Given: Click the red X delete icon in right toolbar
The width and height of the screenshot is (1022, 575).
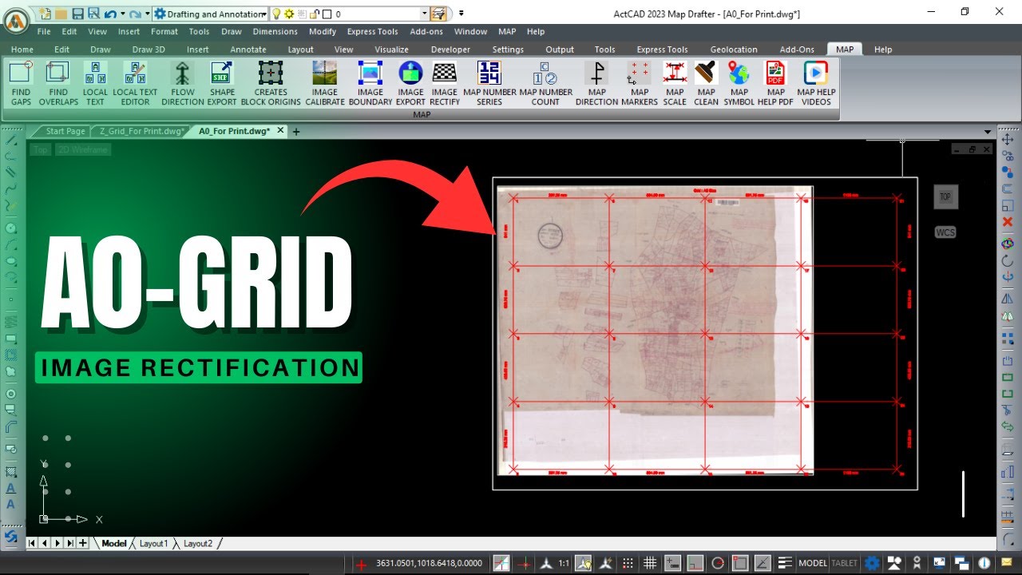Looking at the screenshot, I should point(1008,222).
